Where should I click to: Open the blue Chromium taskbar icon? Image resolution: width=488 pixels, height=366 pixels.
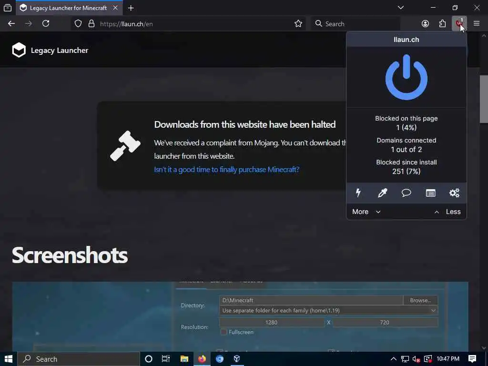click(220, 359)
